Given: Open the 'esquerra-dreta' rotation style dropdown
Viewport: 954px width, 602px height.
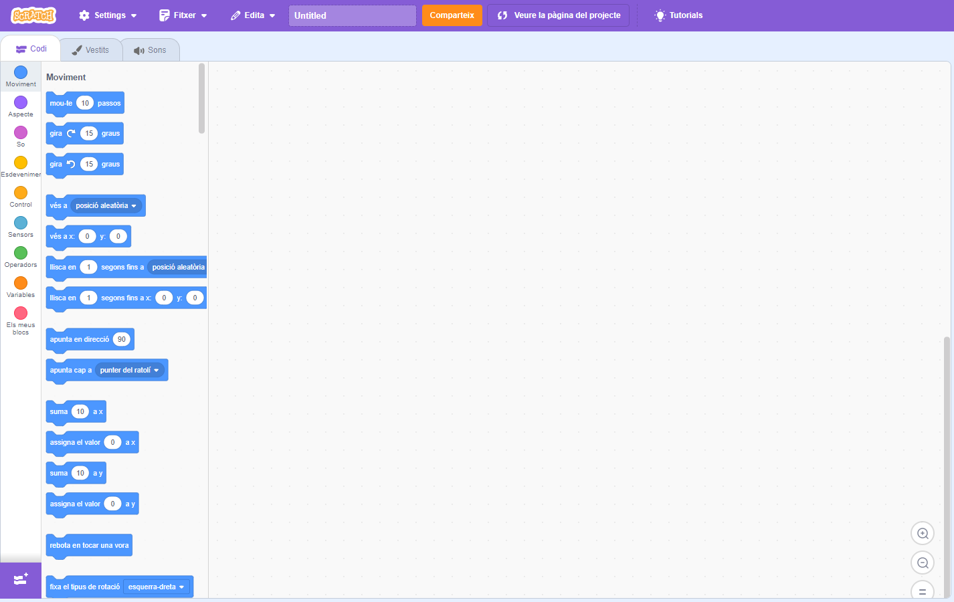Looking at the screenshot, I should [157, 587].
